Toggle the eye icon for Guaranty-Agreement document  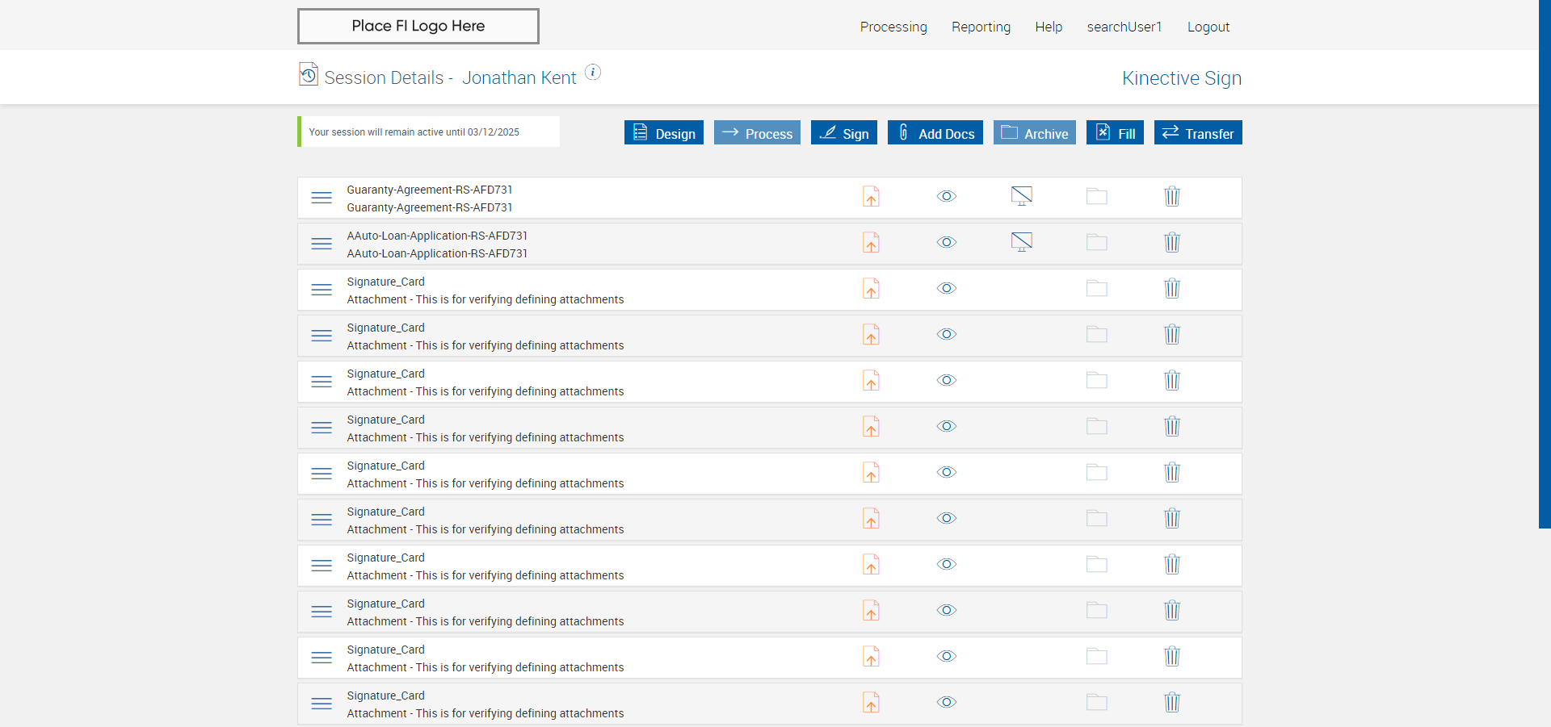click(x=947, y=197)
